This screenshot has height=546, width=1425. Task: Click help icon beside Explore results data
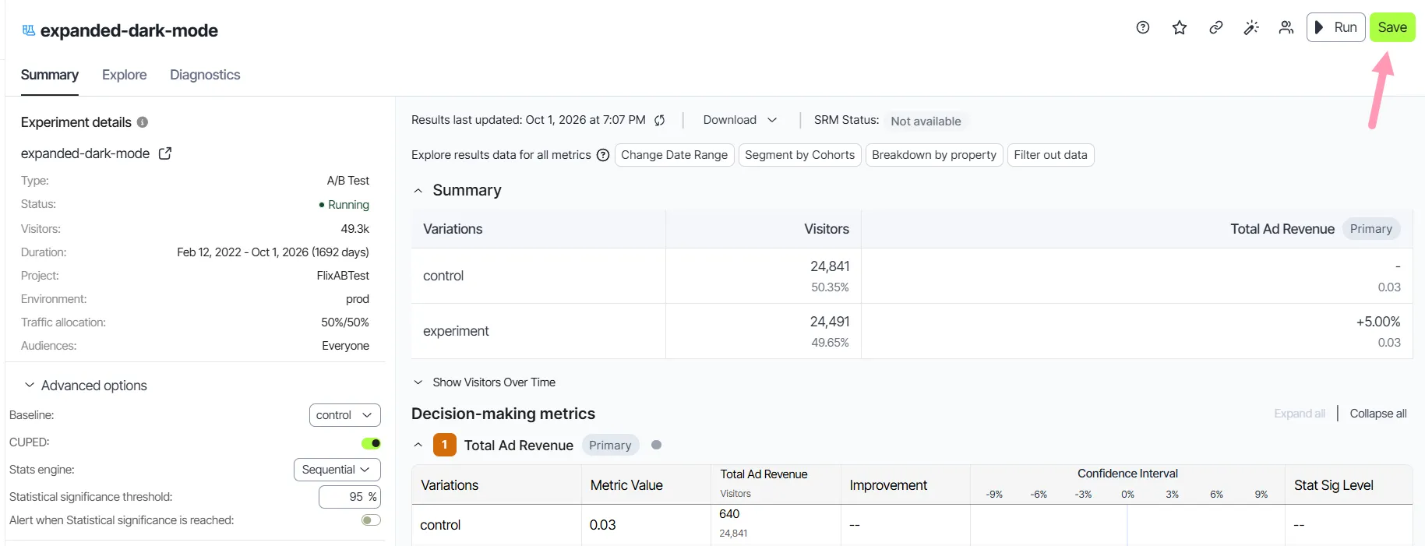pyautogui.click(x=603, y=155)
